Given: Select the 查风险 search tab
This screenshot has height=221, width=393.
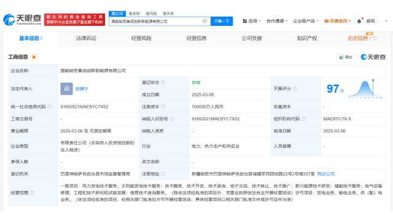Looking at the screenshot, I should (x=151, y=14).
